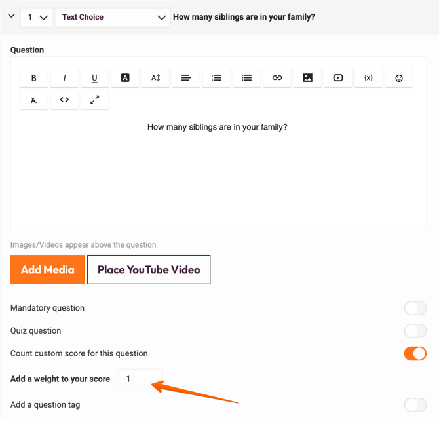
Task: Open the emoji picker
Action: coord(399,78)
